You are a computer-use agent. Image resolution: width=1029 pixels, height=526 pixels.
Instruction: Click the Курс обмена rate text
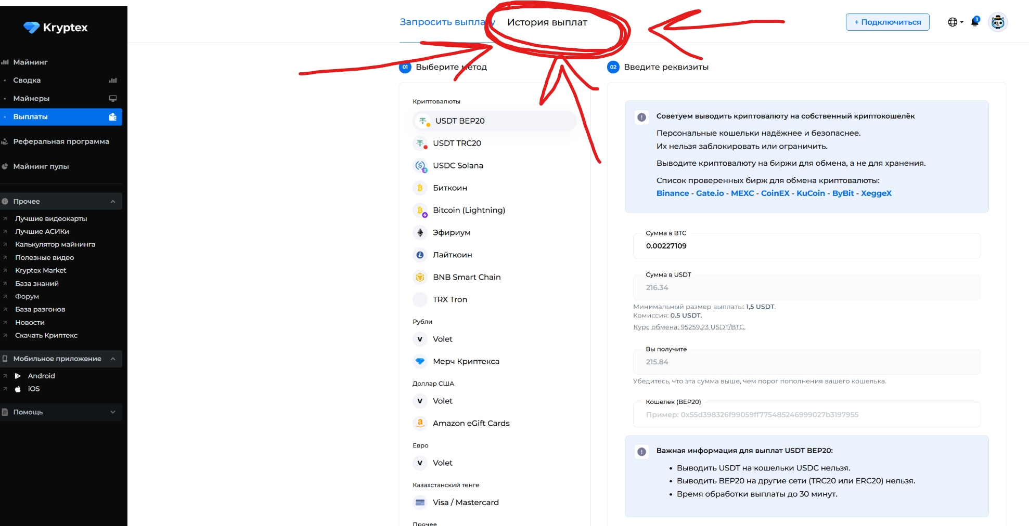pos(689,327)
